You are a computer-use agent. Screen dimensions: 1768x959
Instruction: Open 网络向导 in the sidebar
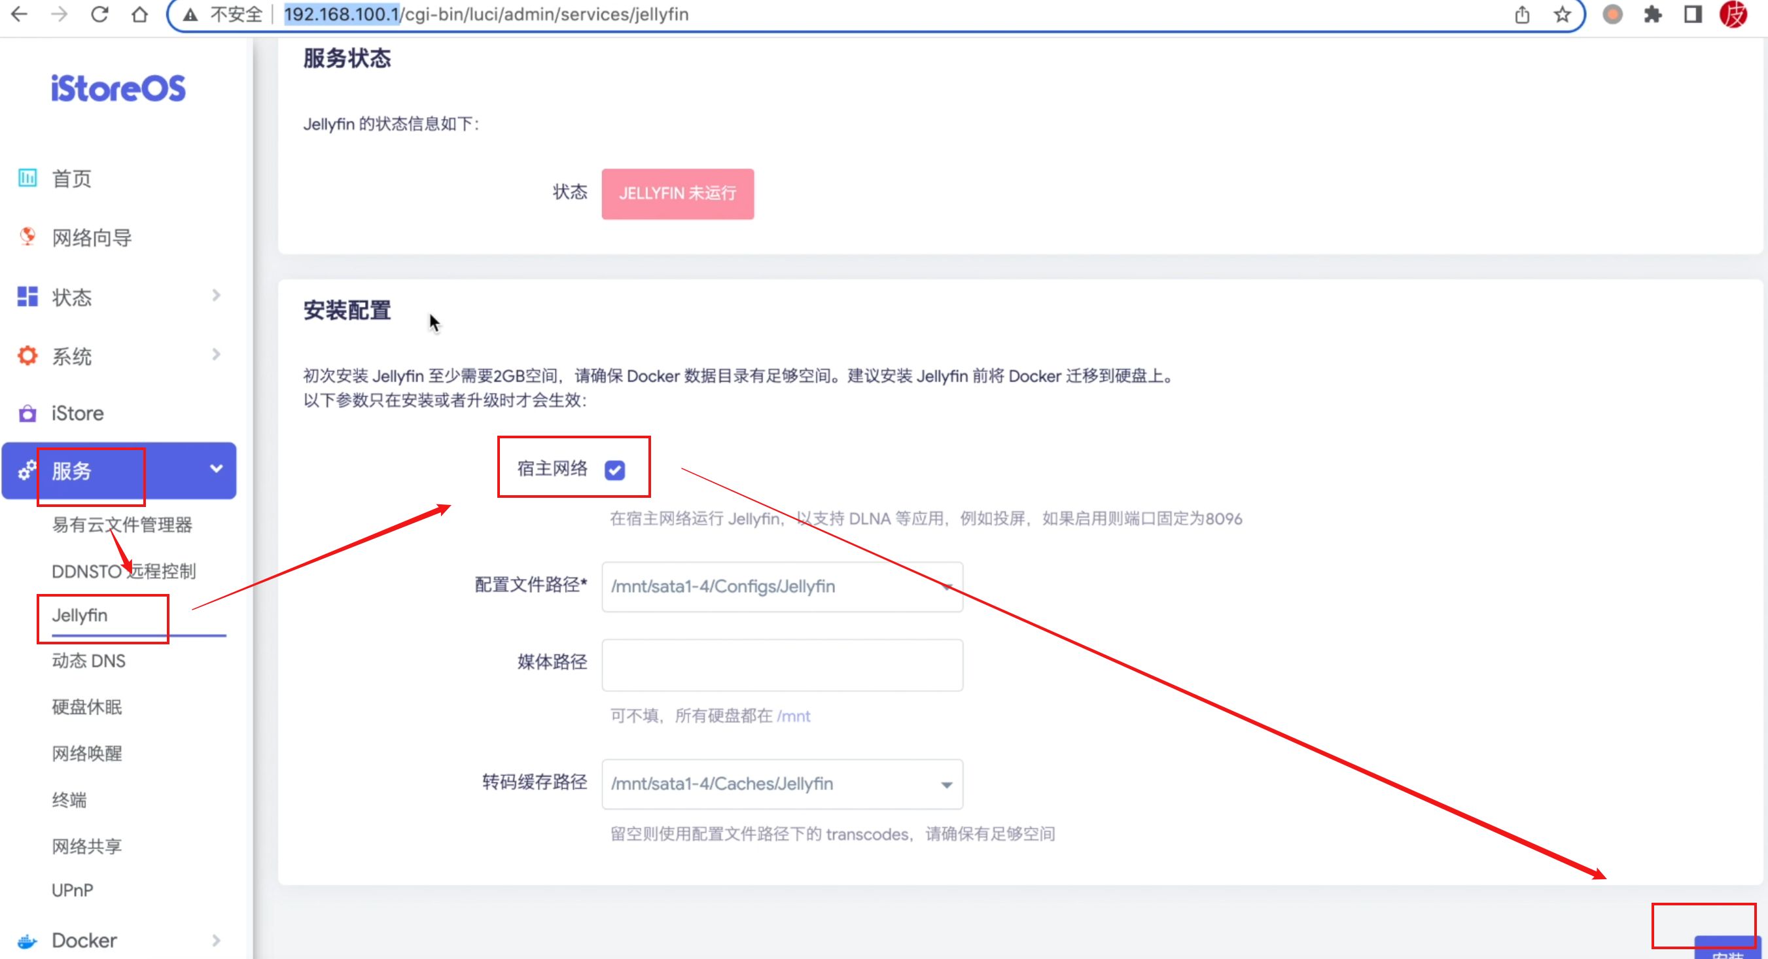point(92,238)
